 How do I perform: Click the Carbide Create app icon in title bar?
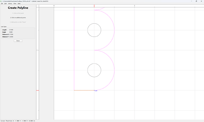(x=1, y=1)
